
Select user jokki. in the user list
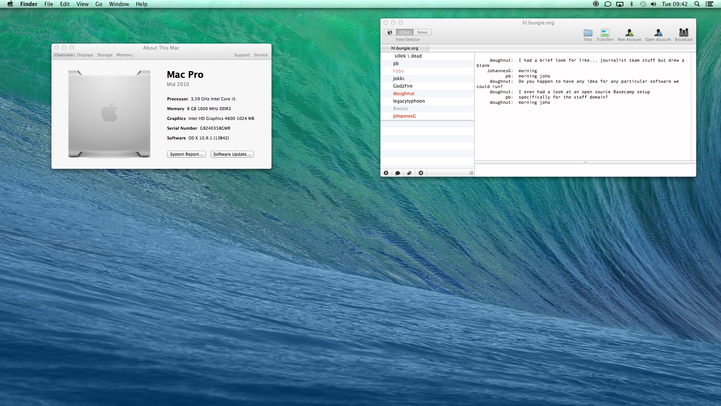coord(427,79)
